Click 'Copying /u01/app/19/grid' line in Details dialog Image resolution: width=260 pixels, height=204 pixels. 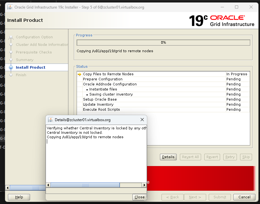[85, 137]
